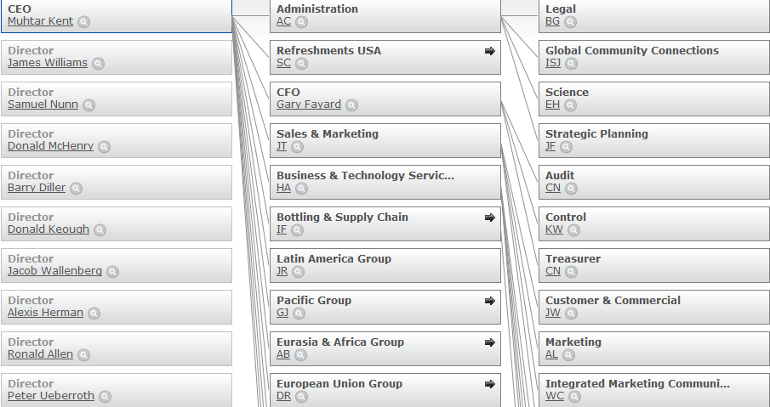Expand the Pacific Group arrow
The height and width of the screenshot is (407, 770).
[489, 301]
